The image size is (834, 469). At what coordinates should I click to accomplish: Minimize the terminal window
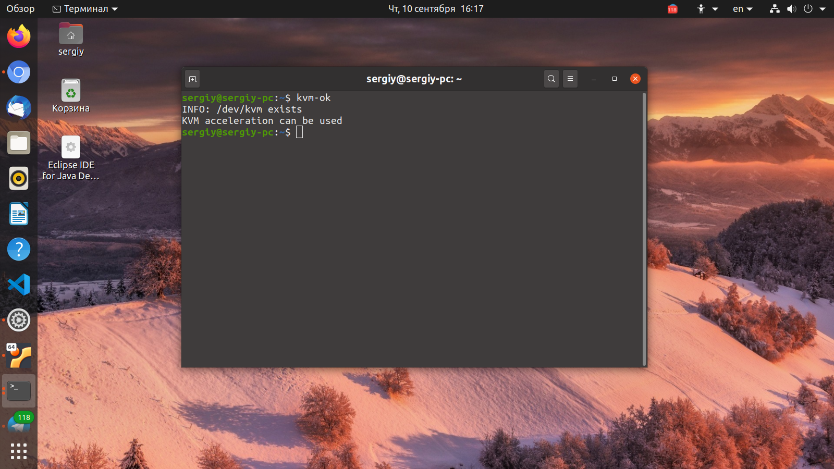click(x=594, y=79)
